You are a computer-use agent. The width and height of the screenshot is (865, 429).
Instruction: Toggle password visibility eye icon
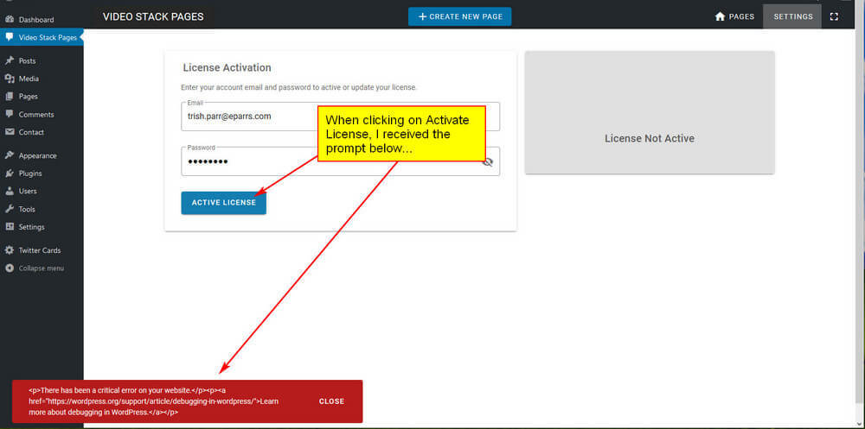487,162
